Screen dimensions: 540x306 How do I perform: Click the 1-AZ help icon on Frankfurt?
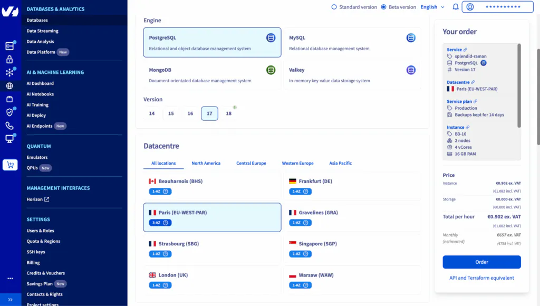pyautogui.click(x=305, y=191)
